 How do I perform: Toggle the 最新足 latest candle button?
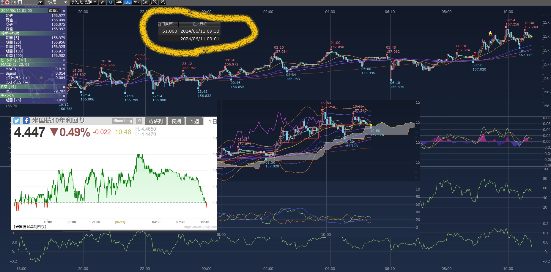click(x=54, y=11)
